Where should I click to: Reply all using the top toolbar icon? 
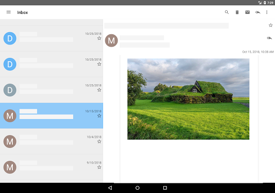(258, 12)
